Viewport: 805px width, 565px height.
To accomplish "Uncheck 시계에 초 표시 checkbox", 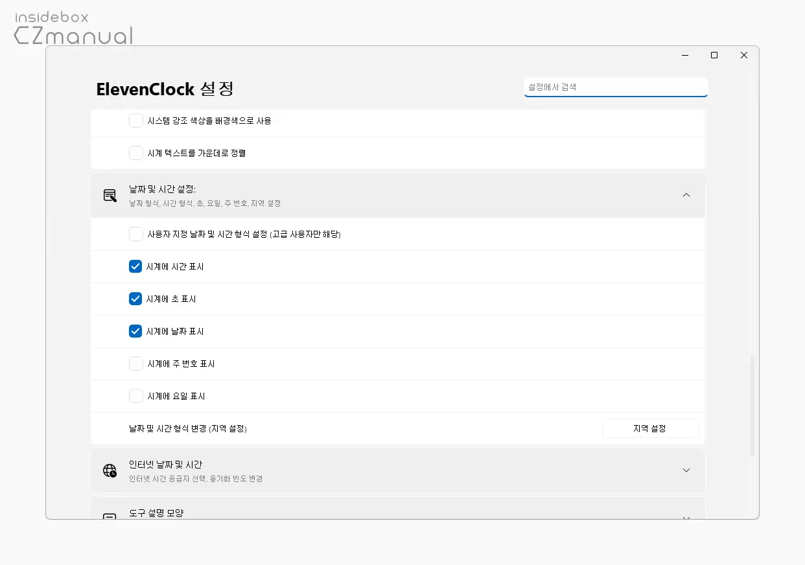I will (x=135, y=299).
